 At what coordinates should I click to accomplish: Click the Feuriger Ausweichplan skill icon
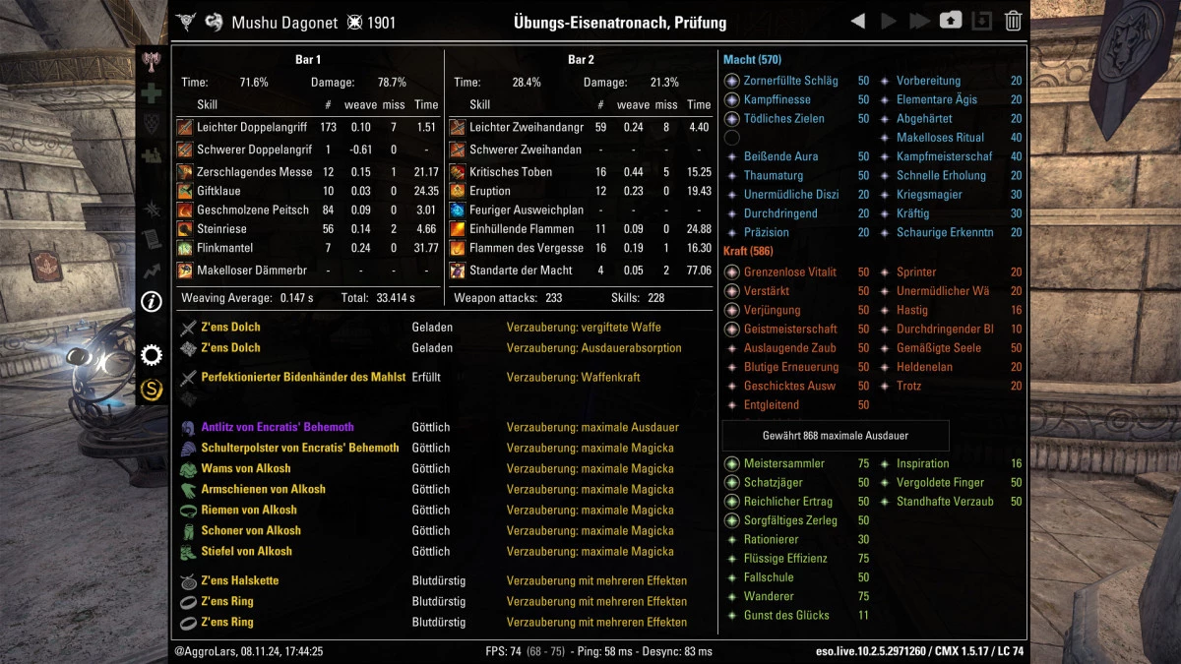coord(458,210)
